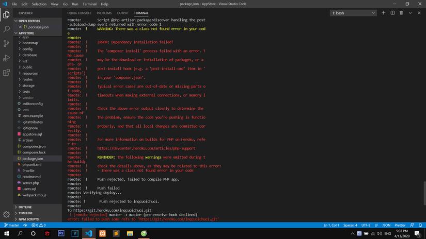Open notifications bell in status bar
The height and width of the screenshot is (239, 426).
420,225
